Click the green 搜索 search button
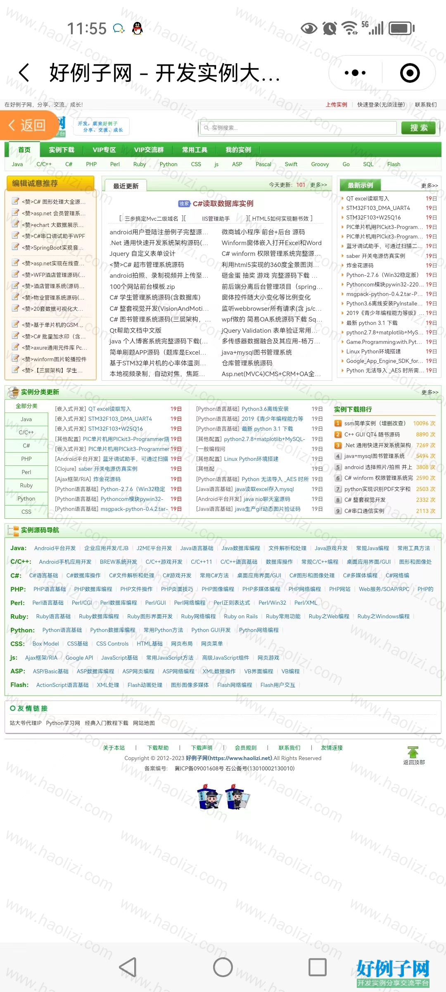 419,128
